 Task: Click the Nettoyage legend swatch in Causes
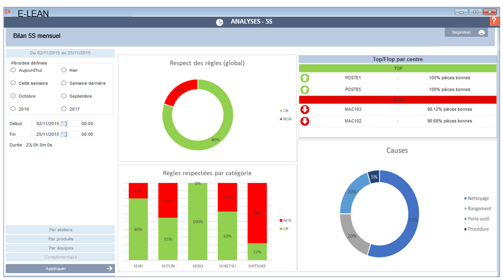pyautogui.click(x=466, y=198)
